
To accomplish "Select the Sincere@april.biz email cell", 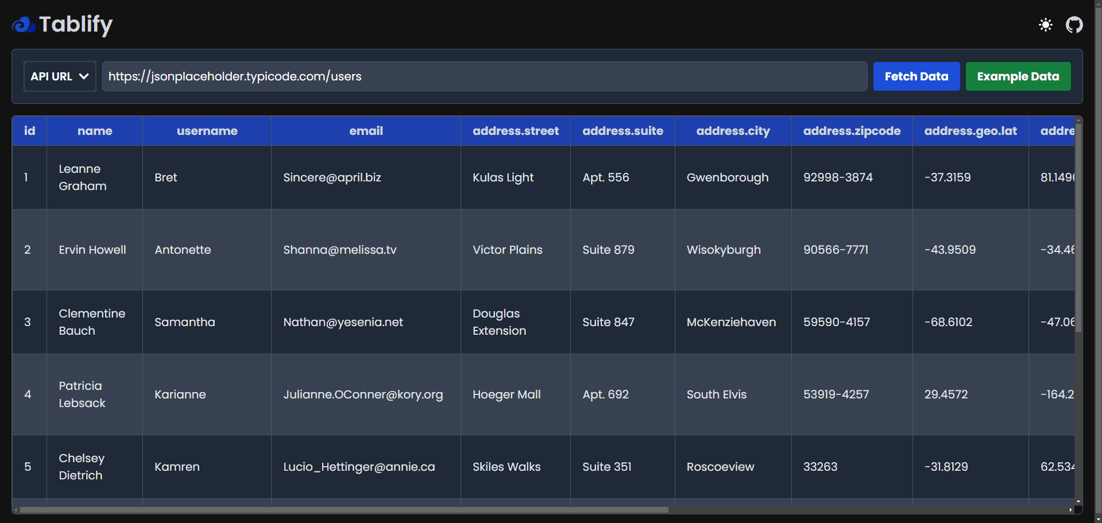I will pyautogui.click(x=332, y=177).
